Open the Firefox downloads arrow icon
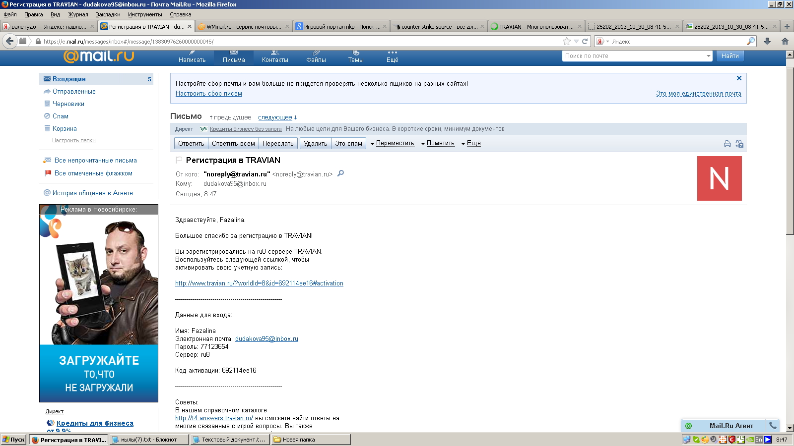The width and height of the screenshot is (794, 446). [x=767, y=41]
